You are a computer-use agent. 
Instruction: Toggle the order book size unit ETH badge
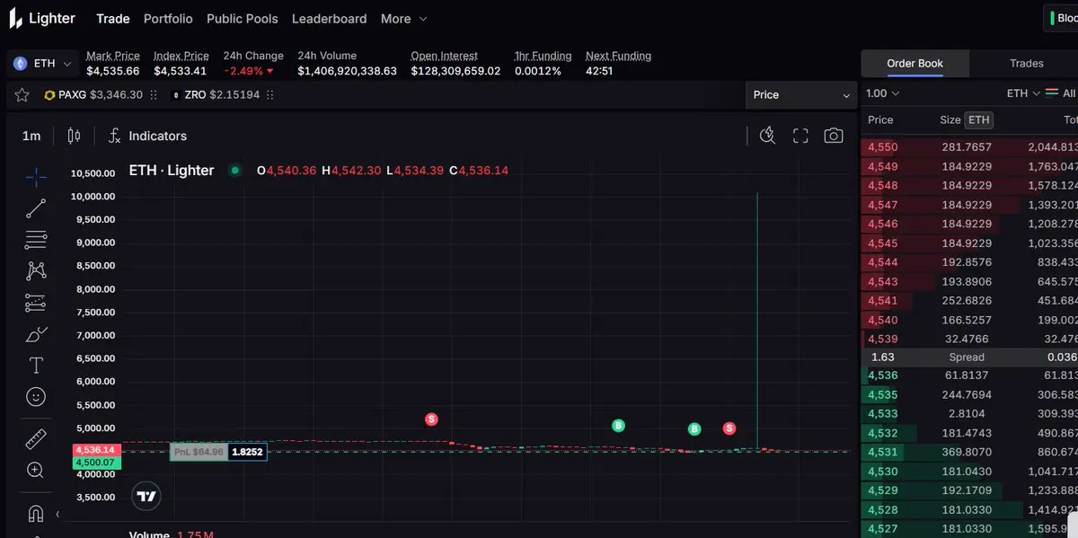tap(978, 119)
